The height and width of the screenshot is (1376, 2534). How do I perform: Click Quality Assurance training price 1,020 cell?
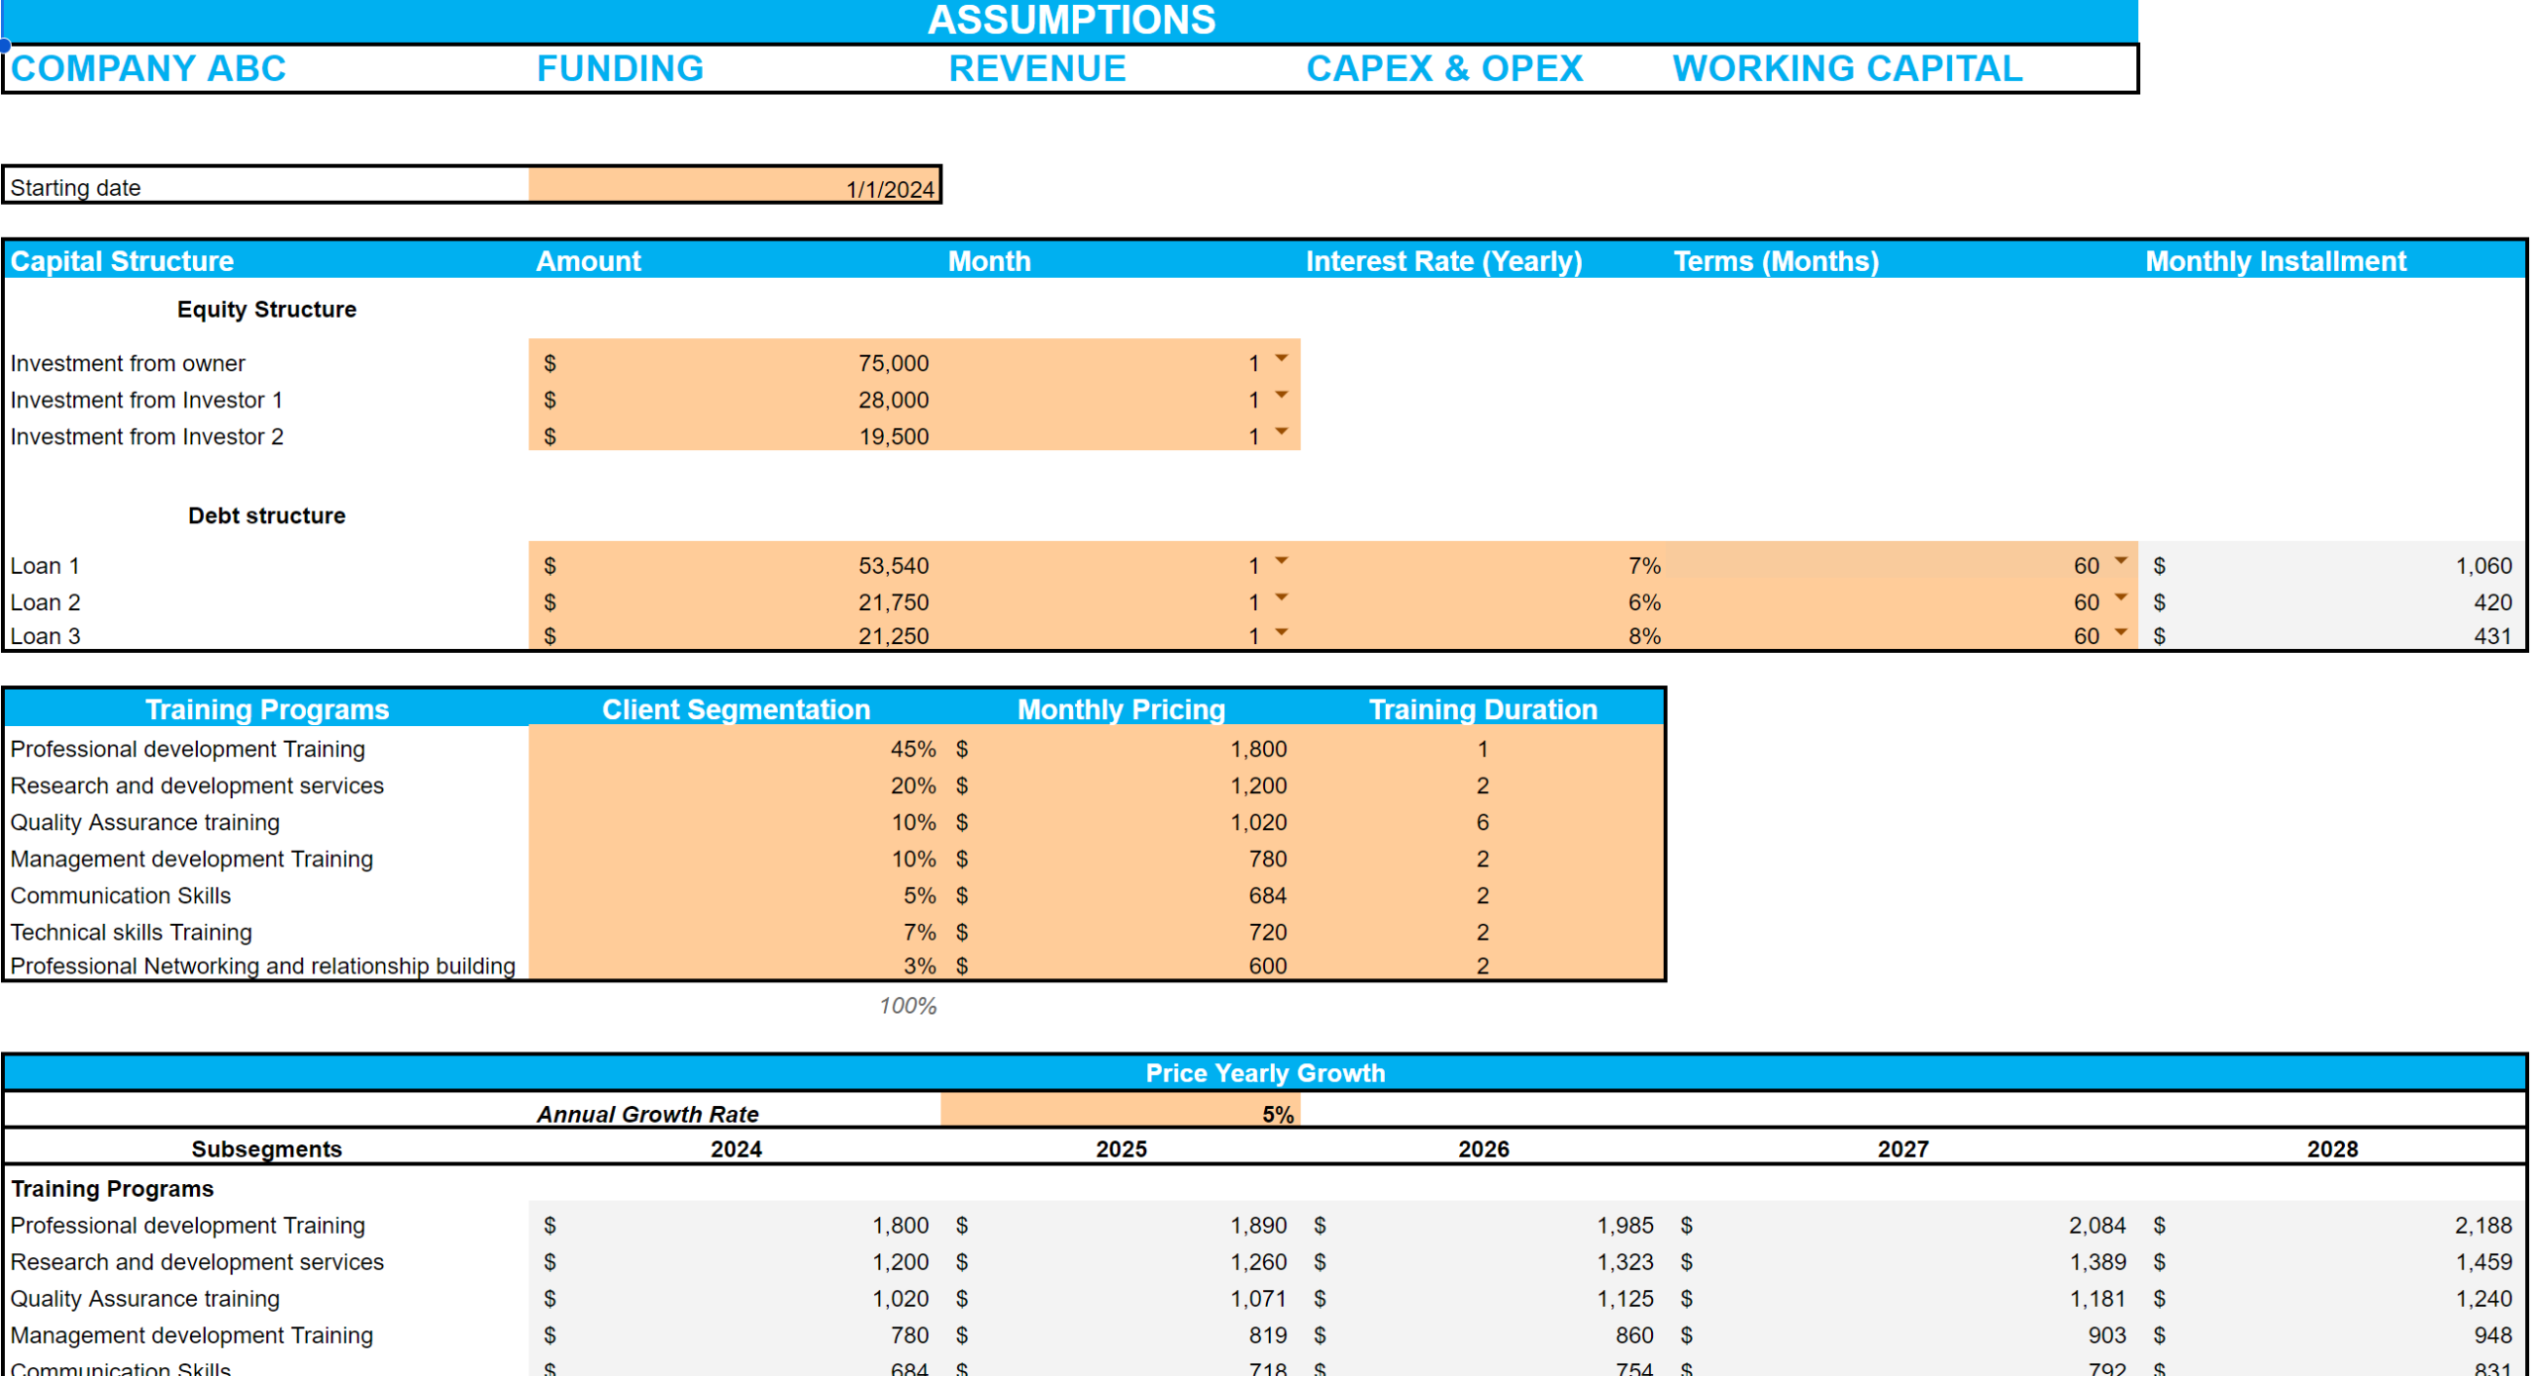coord(1120,822)
